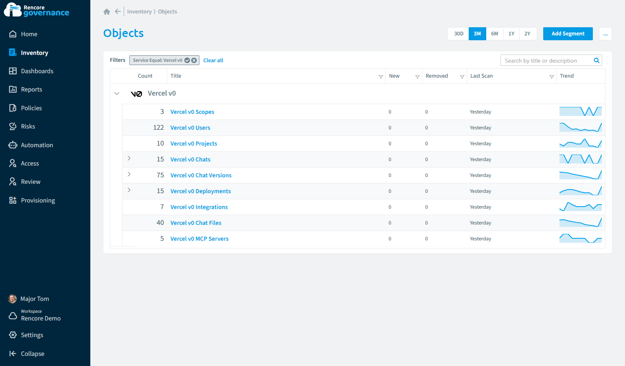This screenshot has width=625, height=366.
Task: Click the Vercel v0 Users trend sparkline
Action: [x=581, y=127]
